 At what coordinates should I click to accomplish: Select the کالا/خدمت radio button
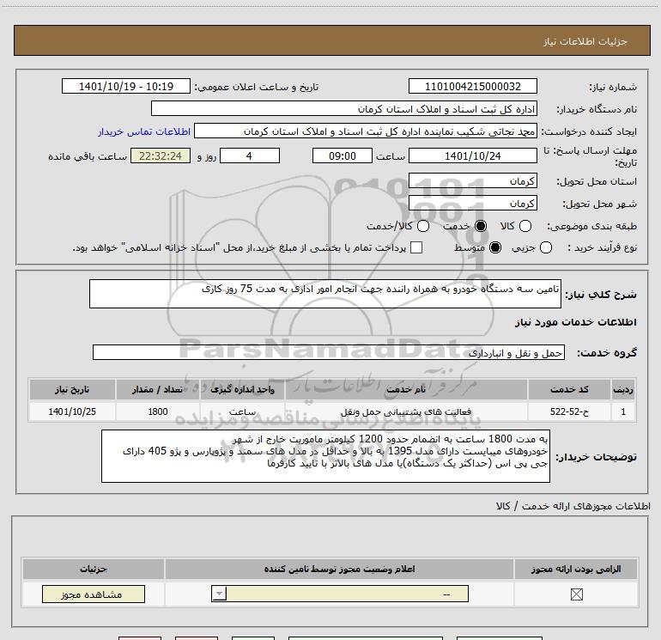pyautogui.click(x=423, y=226)
